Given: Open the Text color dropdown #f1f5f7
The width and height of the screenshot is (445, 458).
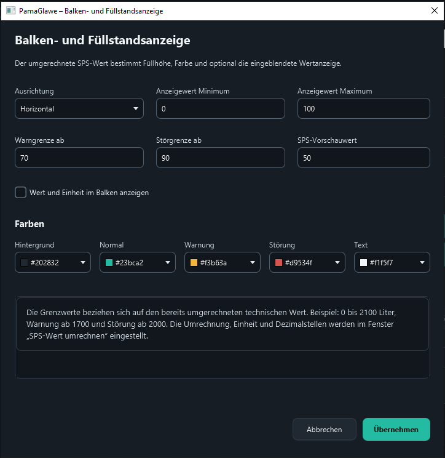Looking at the screenshot, I should click(x=392, y=262).
